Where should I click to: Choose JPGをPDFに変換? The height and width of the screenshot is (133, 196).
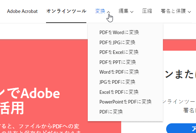[117, 82]
